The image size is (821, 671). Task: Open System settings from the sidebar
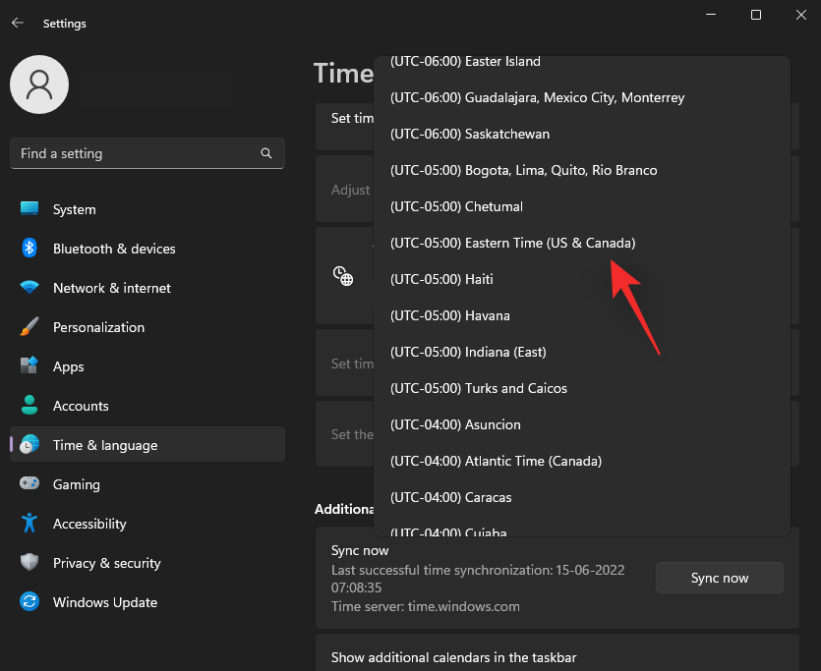(74, 209)
